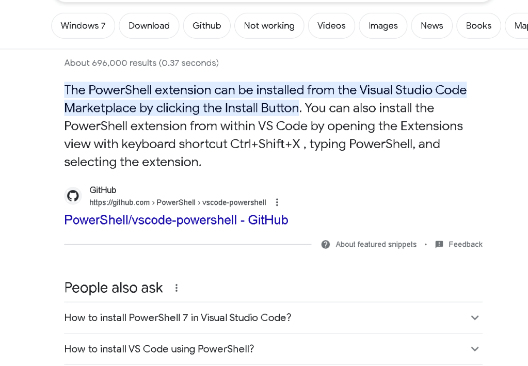Switch to the Images tab
528x366 pixels.
point(383,26)
